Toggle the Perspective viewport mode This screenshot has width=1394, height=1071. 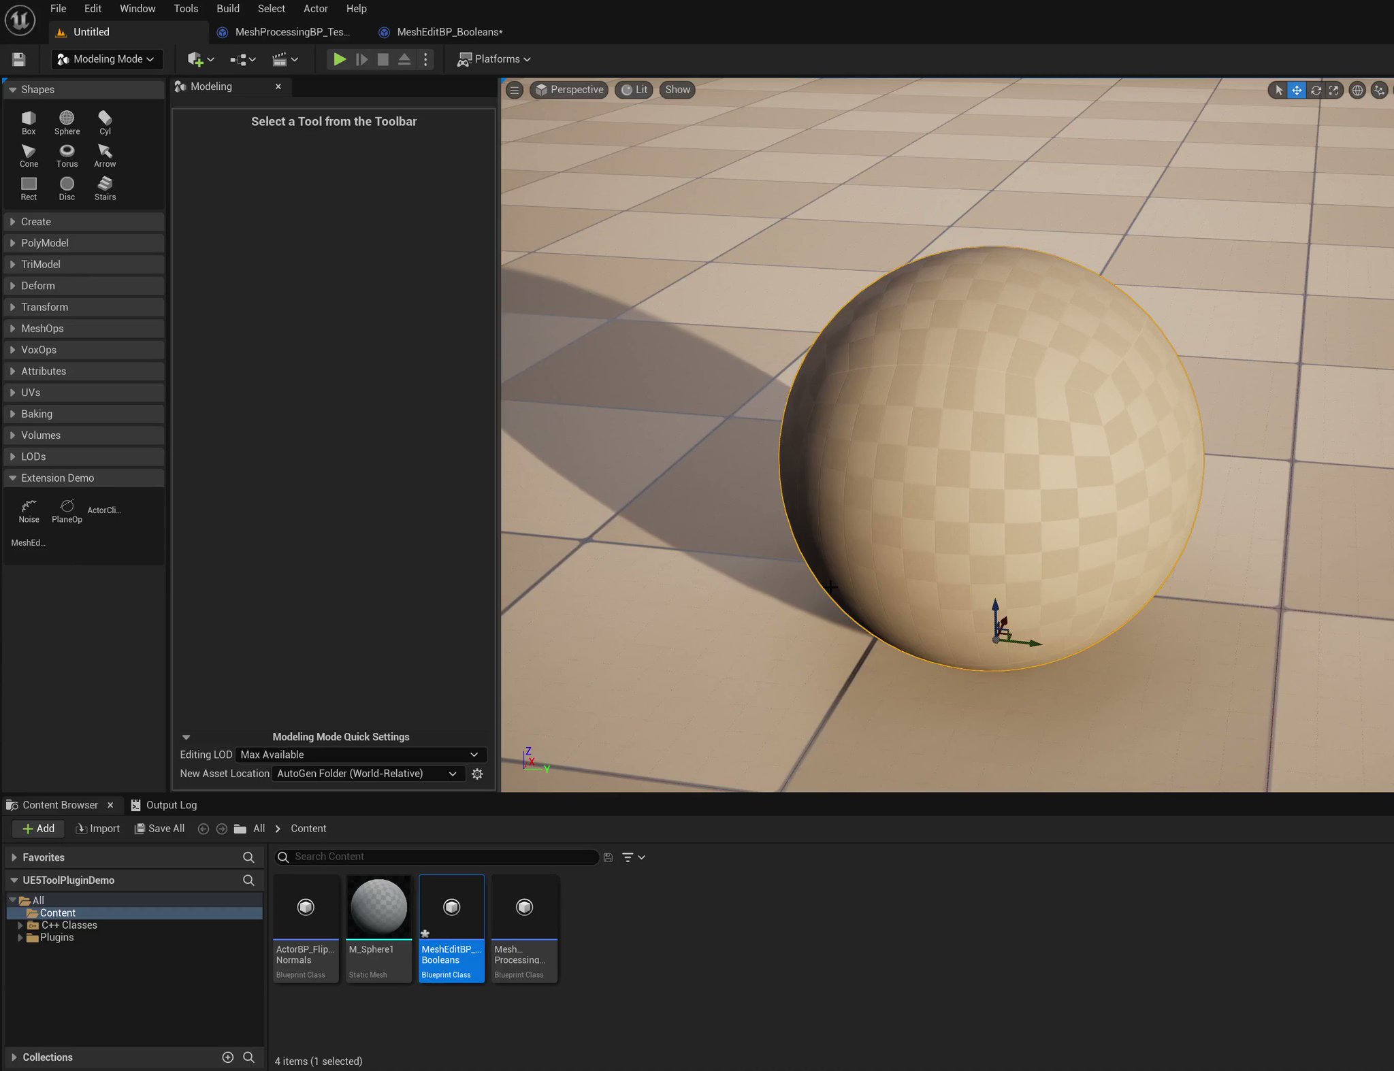coord(568,89)
